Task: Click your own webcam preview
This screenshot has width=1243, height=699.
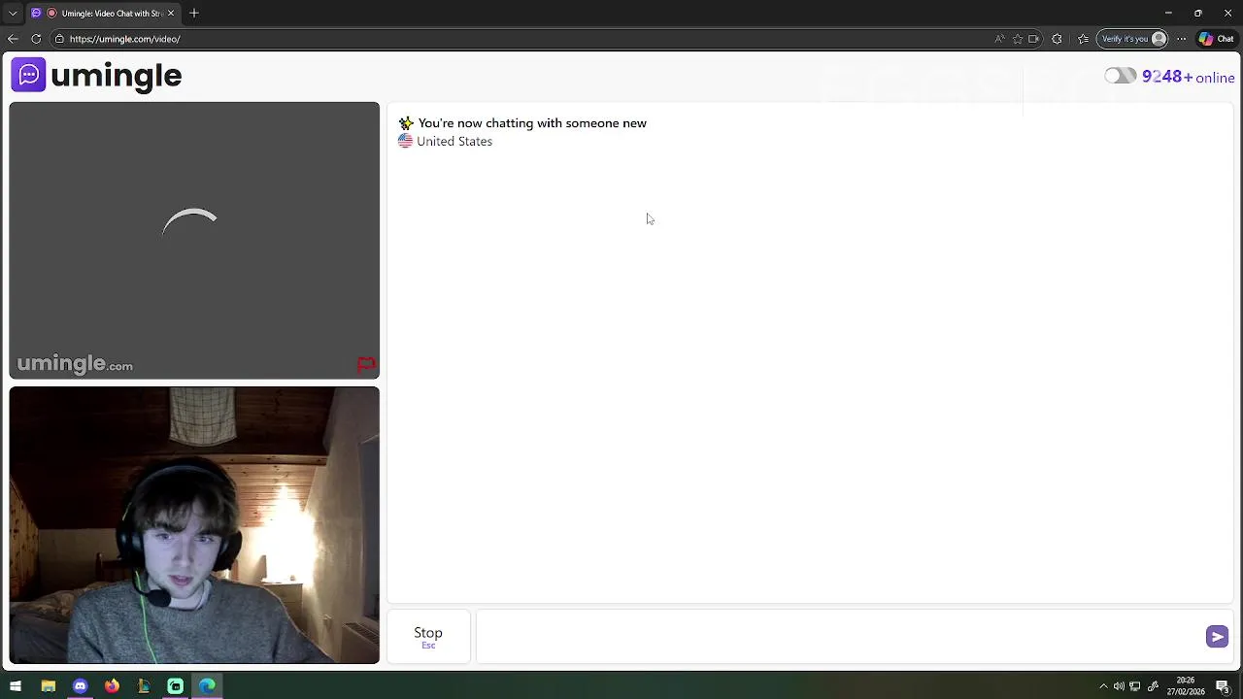Action: click(194, 525)
